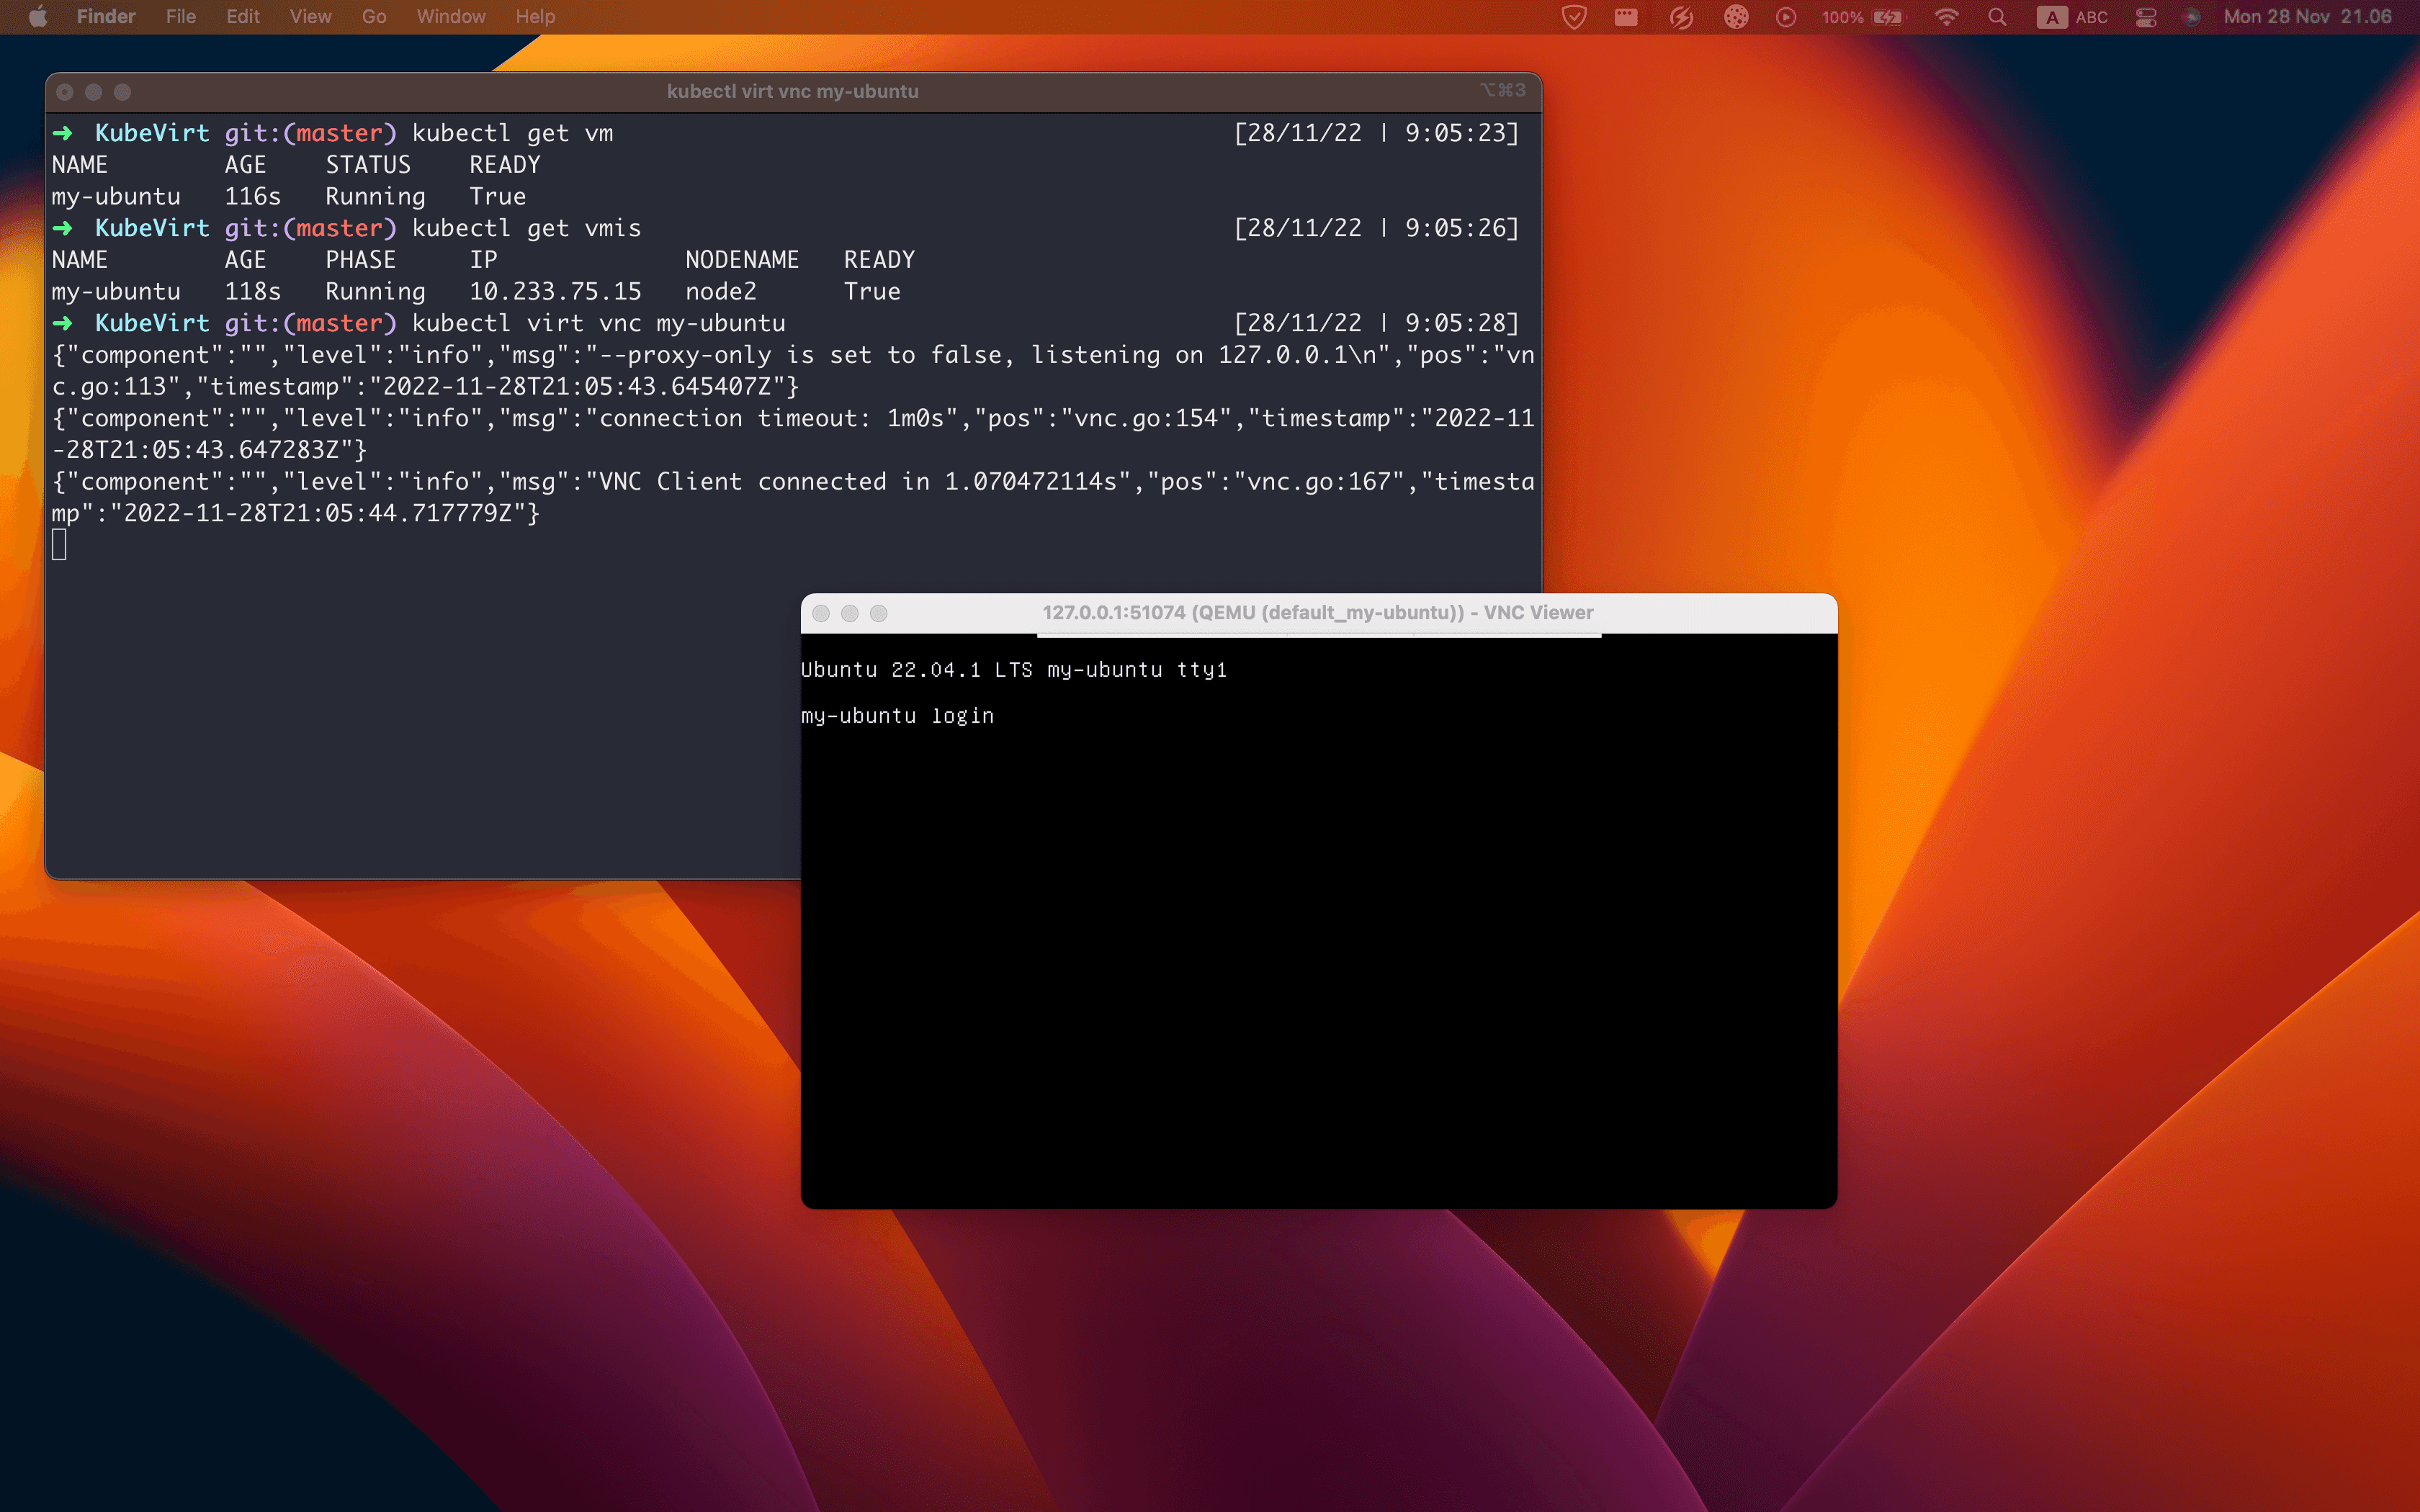Open the Apple menu

click(38, 17)
